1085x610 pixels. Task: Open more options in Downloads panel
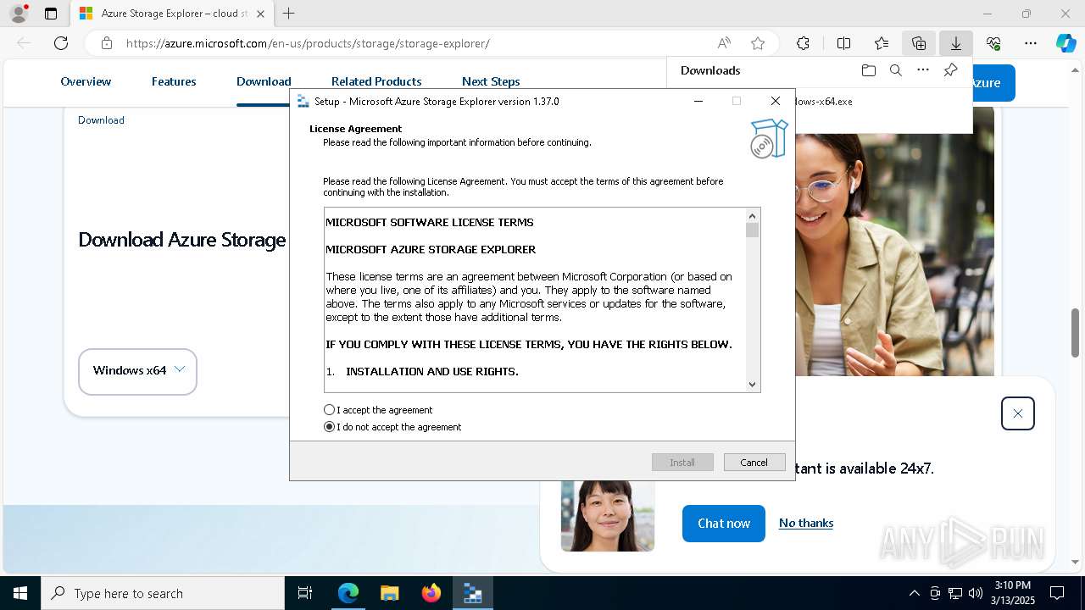(x=923, y=70)
